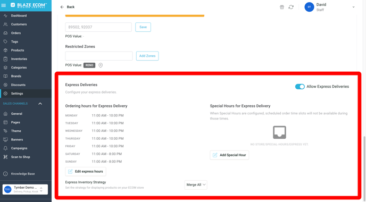Click the Brands book icon

tap(5, 76)
